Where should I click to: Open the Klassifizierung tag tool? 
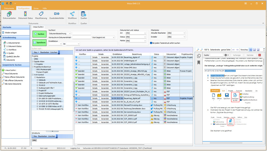(x=41, y=14)
